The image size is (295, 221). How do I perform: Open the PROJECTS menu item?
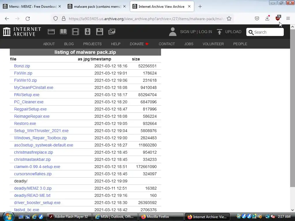[92, 44]
